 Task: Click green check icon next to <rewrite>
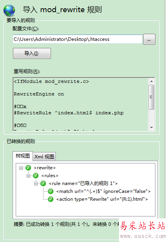coord(28,168)
